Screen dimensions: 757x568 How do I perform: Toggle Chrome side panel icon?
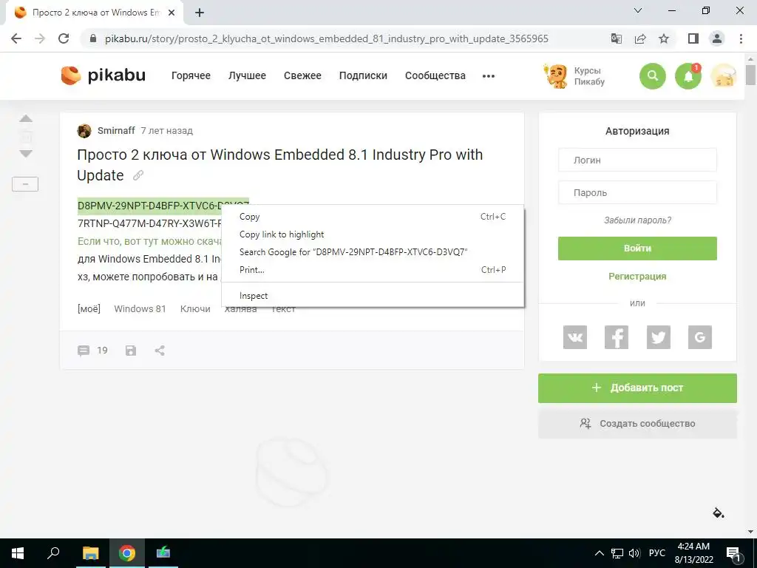pyautogui.click(x=693, y=38)
